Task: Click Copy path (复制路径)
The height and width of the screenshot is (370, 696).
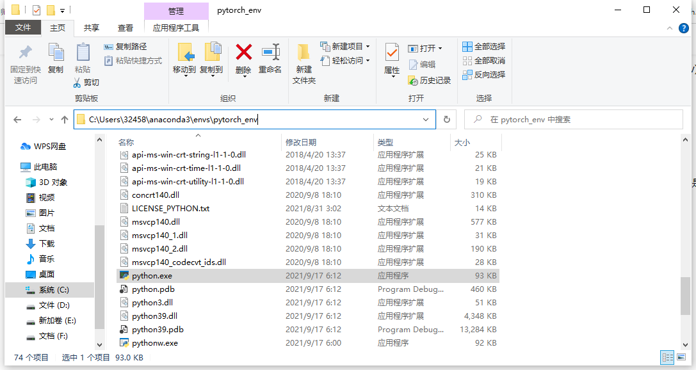Action: coord(125,47)
